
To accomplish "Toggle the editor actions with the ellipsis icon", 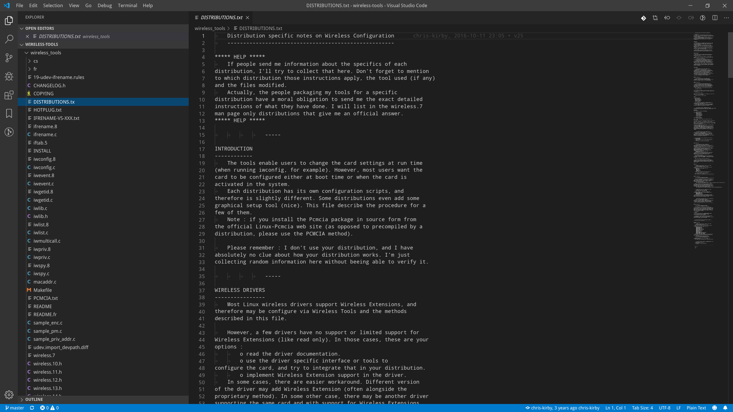I will click(x=726, y=18).
